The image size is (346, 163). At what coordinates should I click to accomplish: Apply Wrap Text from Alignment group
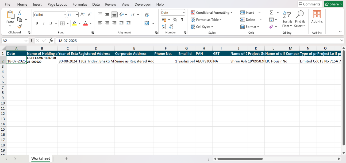click(x=147, y=15)
